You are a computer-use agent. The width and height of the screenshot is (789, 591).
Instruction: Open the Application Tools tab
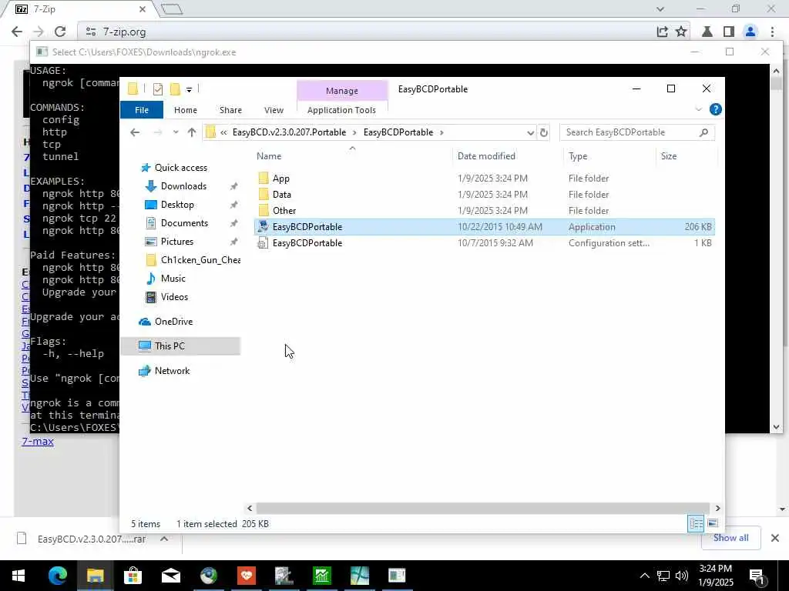[x=341, y=110]
